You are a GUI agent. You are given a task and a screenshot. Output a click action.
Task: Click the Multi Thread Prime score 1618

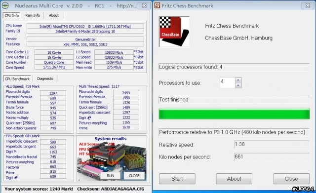click(126, 127)
